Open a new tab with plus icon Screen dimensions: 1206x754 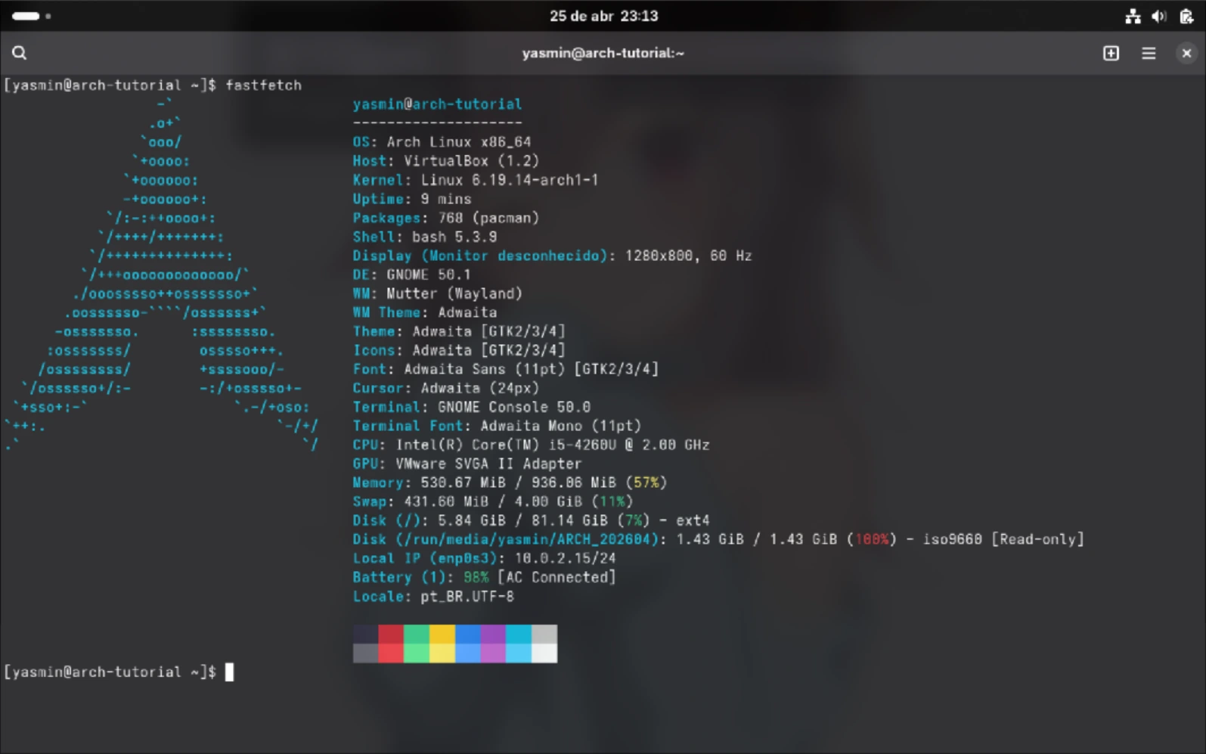[x=1111, y=53]
